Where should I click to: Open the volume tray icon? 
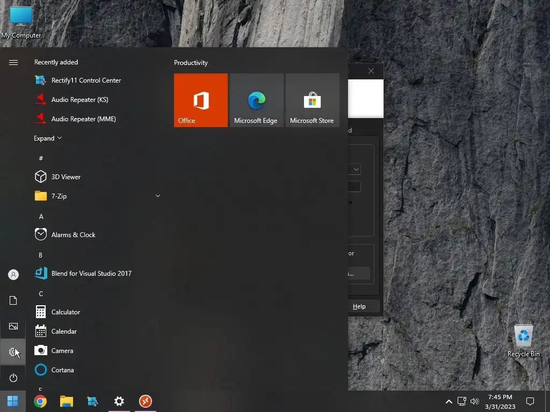(475, 401)
